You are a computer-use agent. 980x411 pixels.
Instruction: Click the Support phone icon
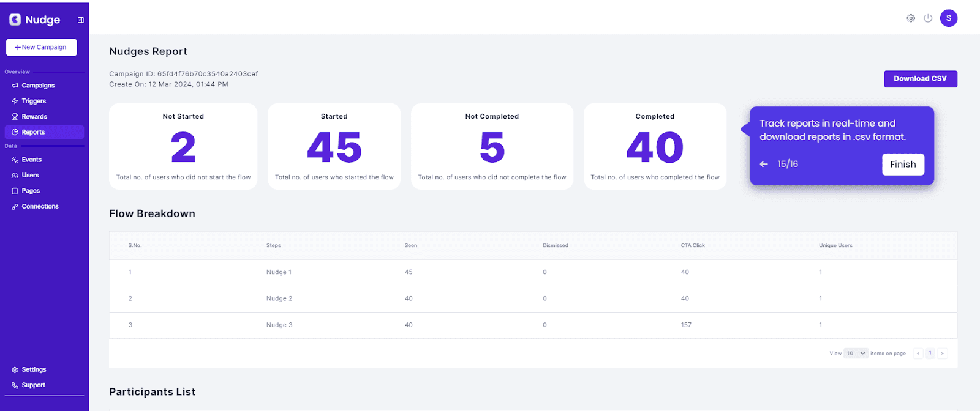15,385
